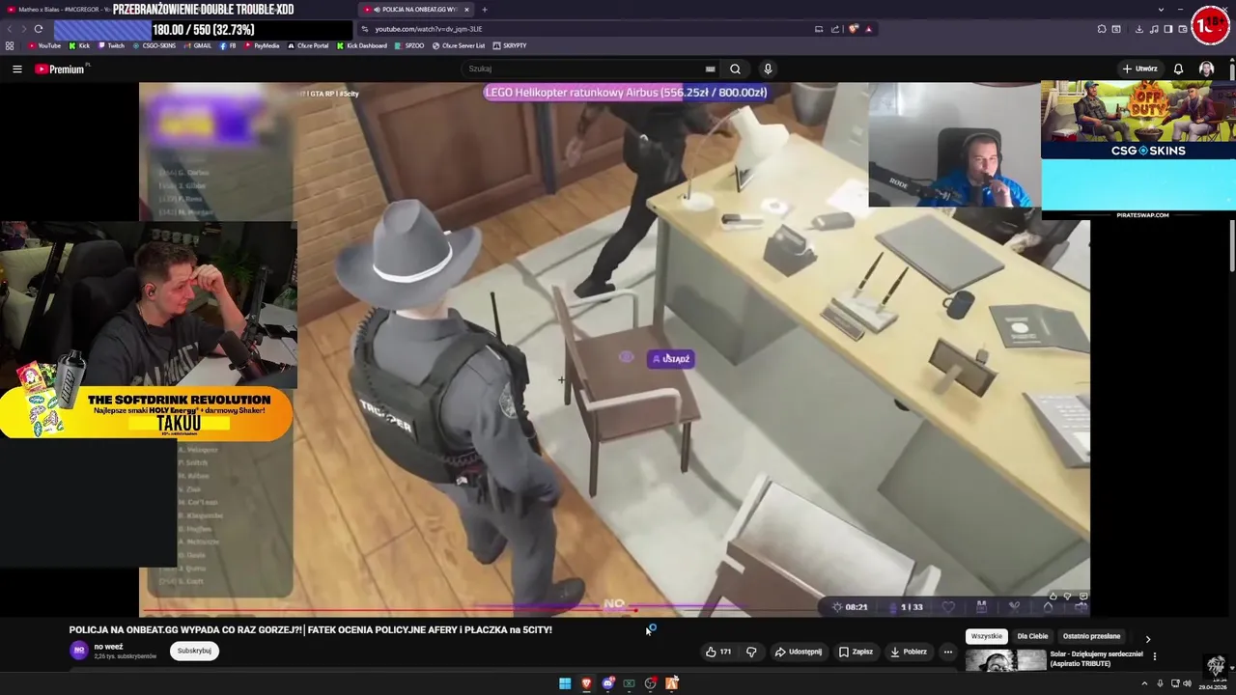1236x695 pixels.
Task: Click the share page icon in address bar
Action: (x=835, y=29)
